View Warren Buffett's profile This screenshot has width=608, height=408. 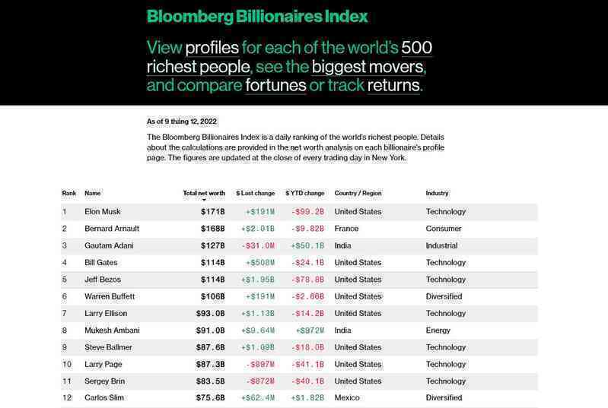coord(110,296)
